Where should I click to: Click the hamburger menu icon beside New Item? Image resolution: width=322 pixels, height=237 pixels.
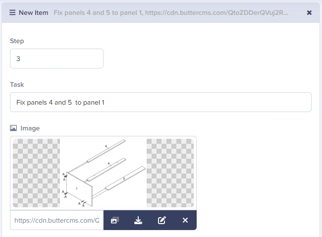tap(12, 13)
